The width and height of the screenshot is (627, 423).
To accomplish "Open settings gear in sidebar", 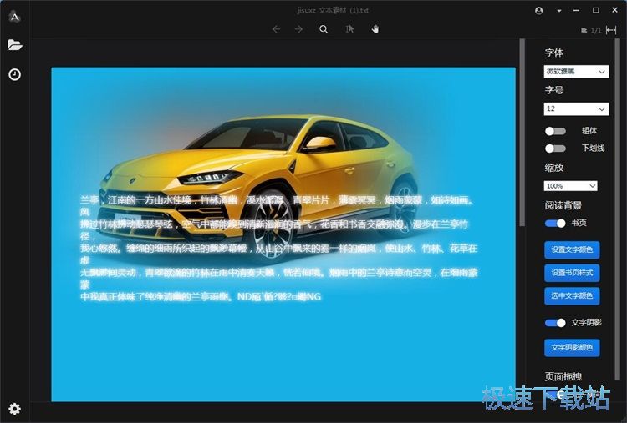I will tap(15, 409).
